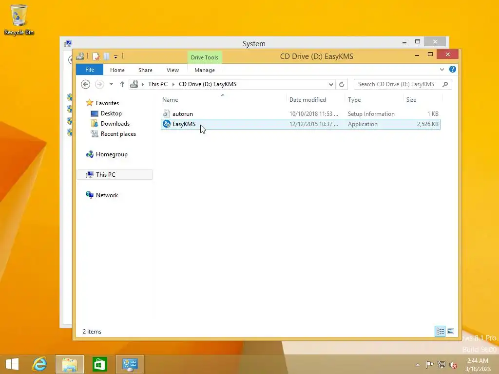Click the Control Panel System taskbar button
Screen dimensions: 499x374
click(x=130, y=364)
